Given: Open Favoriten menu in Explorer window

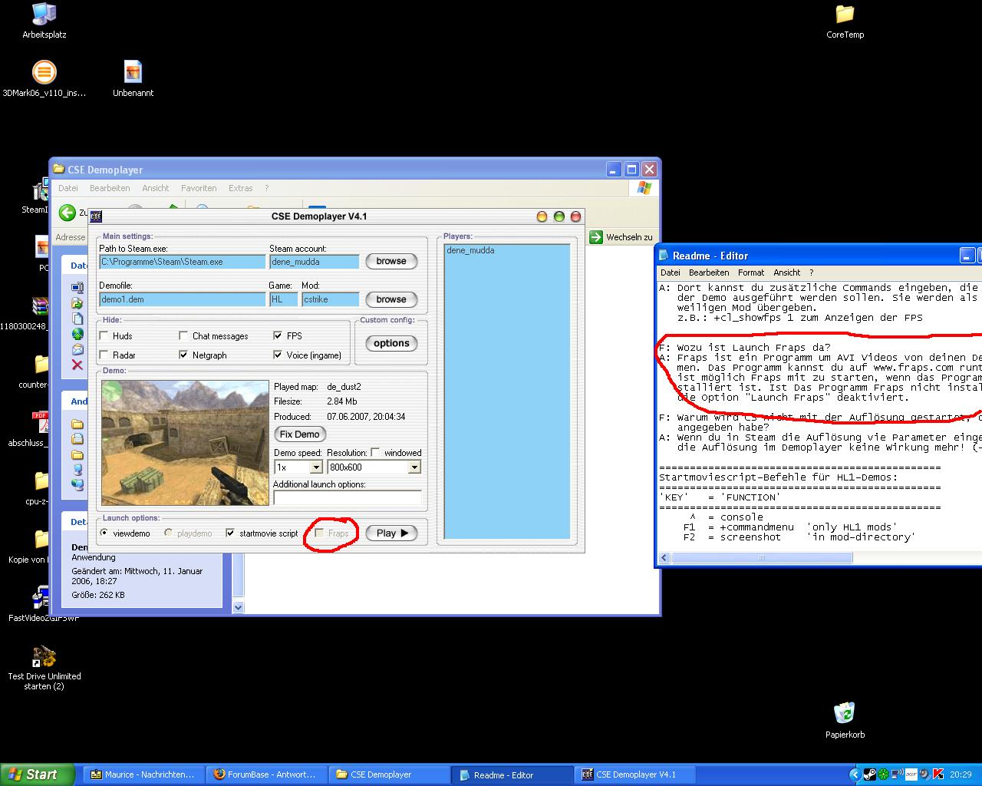Looking at the screenshot, I should 199,188.
